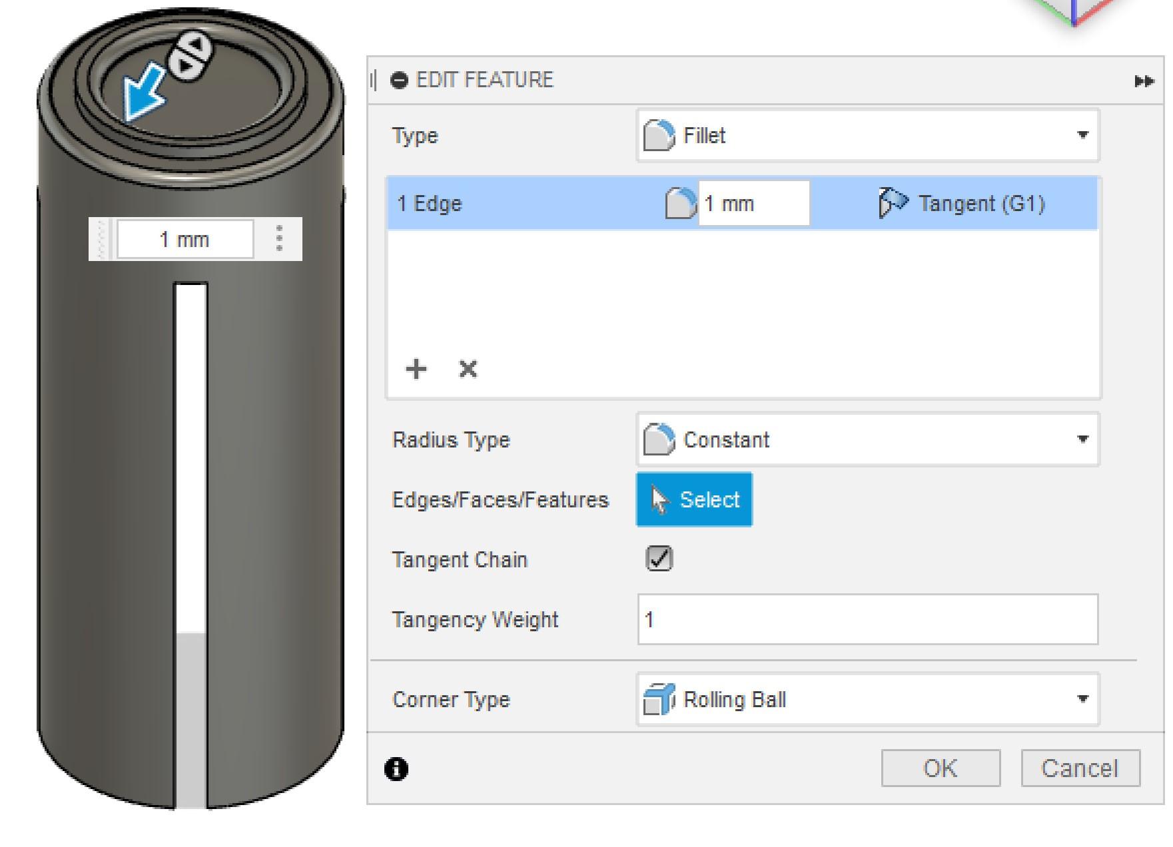This screenshot has width=1173, height=847.
Task: Click the 1 mm radius field in the edge row
Action: [x=753, y=203]
